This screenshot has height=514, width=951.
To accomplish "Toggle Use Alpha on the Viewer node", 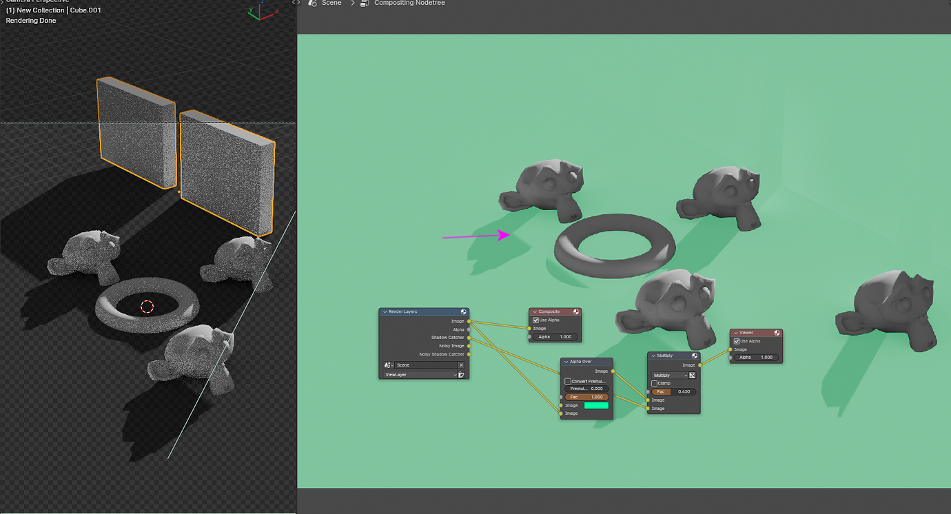I will pyautogui.click(x=737, y=341).
